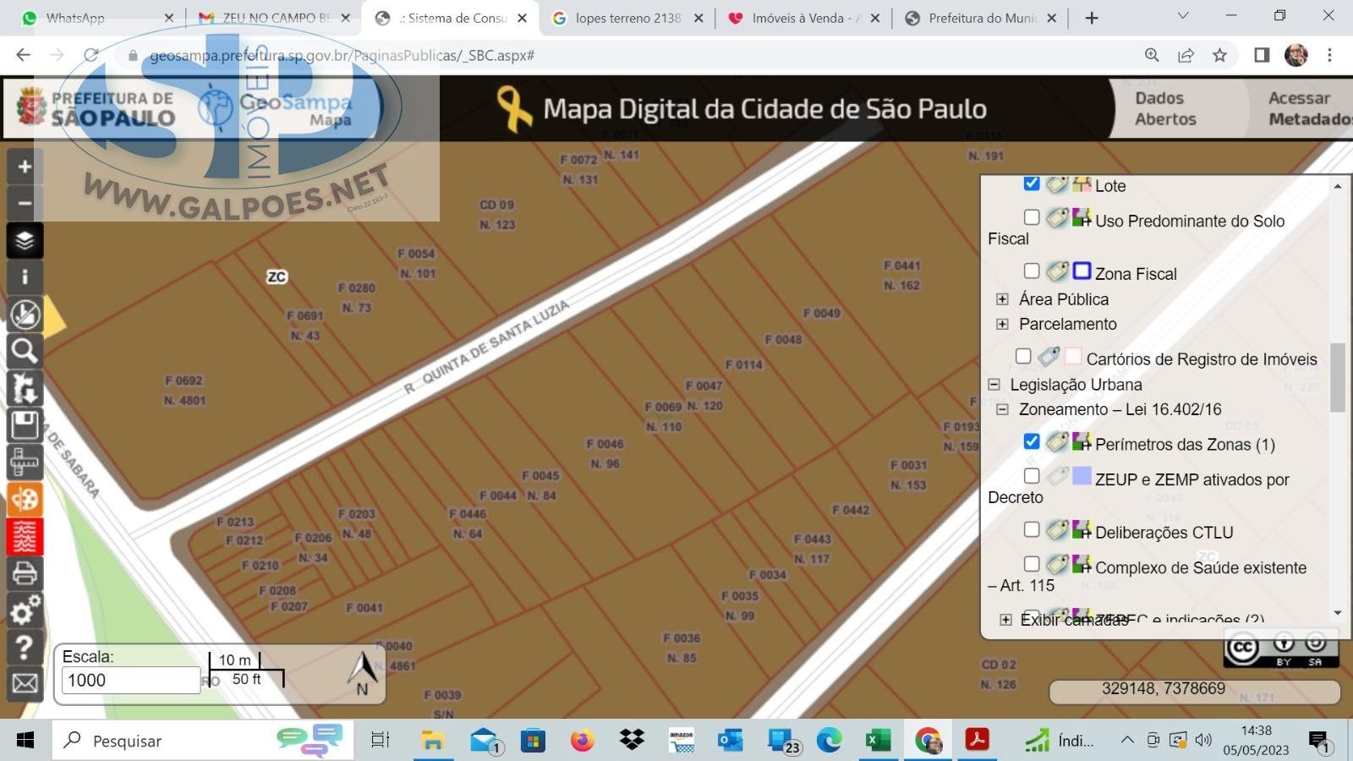Open the magnifier search tool

tap(25, 351)
